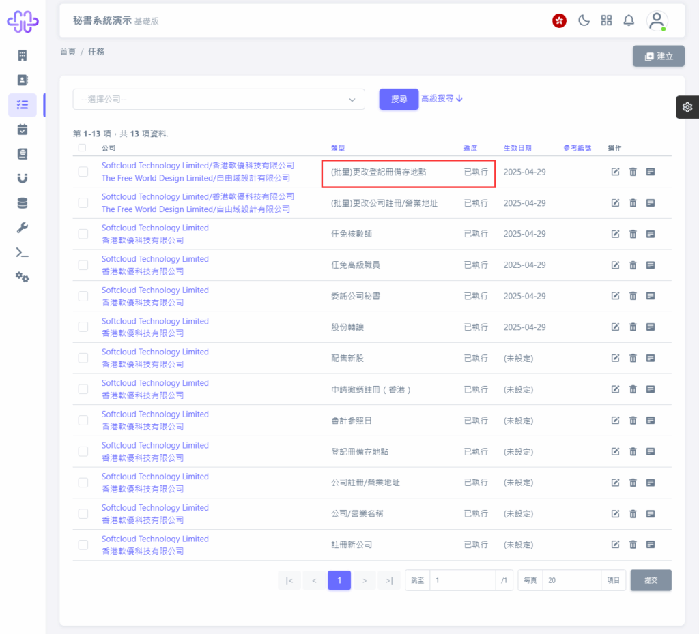Check the 任免高級職員 row checkbox
Screen dimensions: 699x634
click(83, 265)
